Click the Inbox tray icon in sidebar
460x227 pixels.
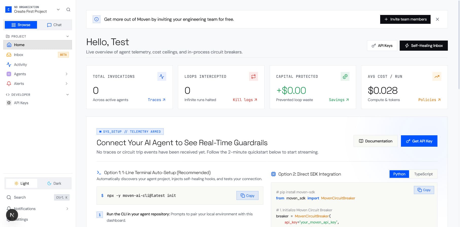pos(9,55)
